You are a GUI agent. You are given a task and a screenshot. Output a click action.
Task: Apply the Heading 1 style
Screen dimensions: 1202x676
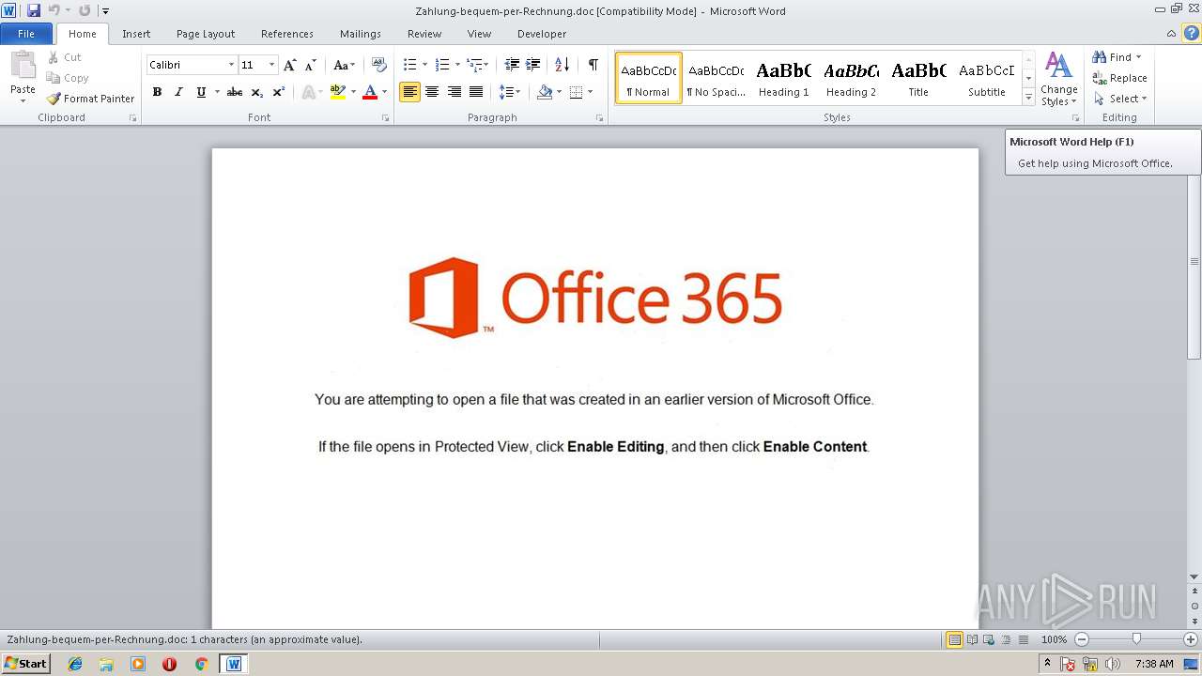coord(783,78)
